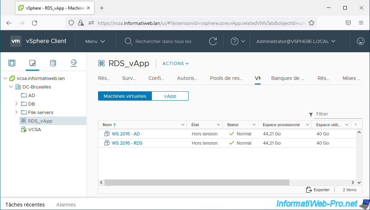The height and width of the screenshot is (210, 370).
Task: Click the filter funnel icon
Action: pos(311,114)
